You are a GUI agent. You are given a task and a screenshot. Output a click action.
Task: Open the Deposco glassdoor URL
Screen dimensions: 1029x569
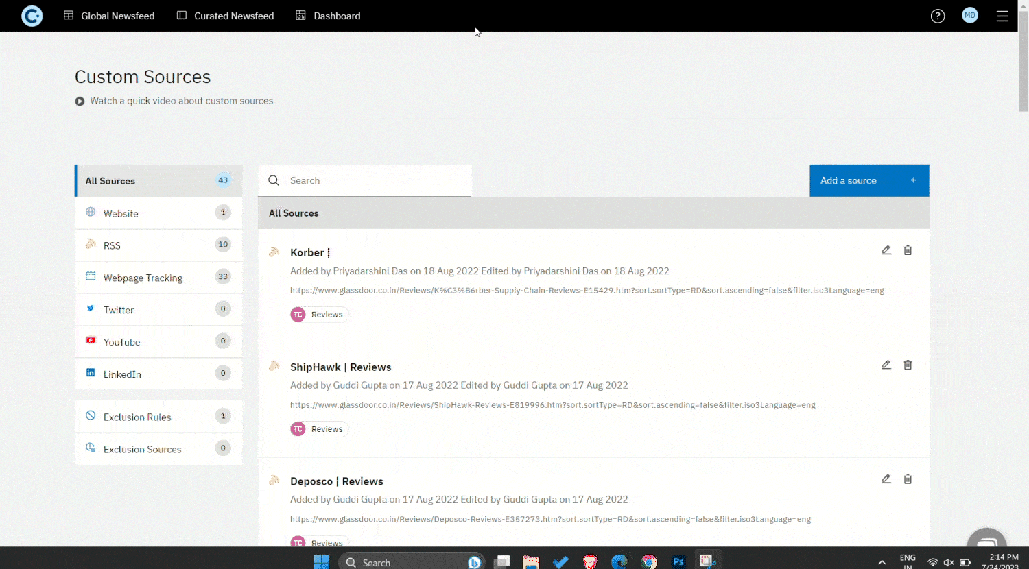[x=550, y=520]
